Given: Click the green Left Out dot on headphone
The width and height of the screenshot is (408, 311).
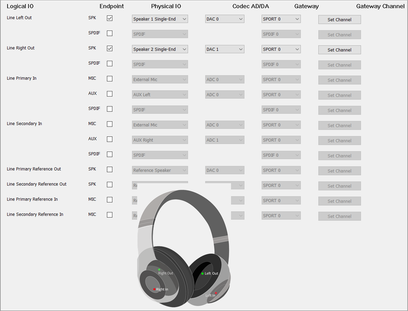Looking at the screenshot, I should 202,274.
